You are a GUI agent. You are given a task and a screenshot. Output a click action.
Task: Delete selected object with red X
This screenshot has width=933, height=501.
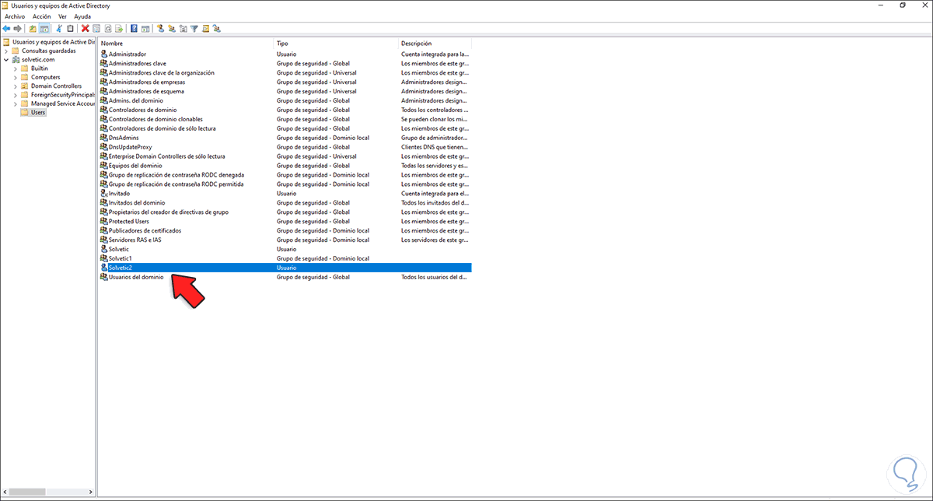coord(85,29)
